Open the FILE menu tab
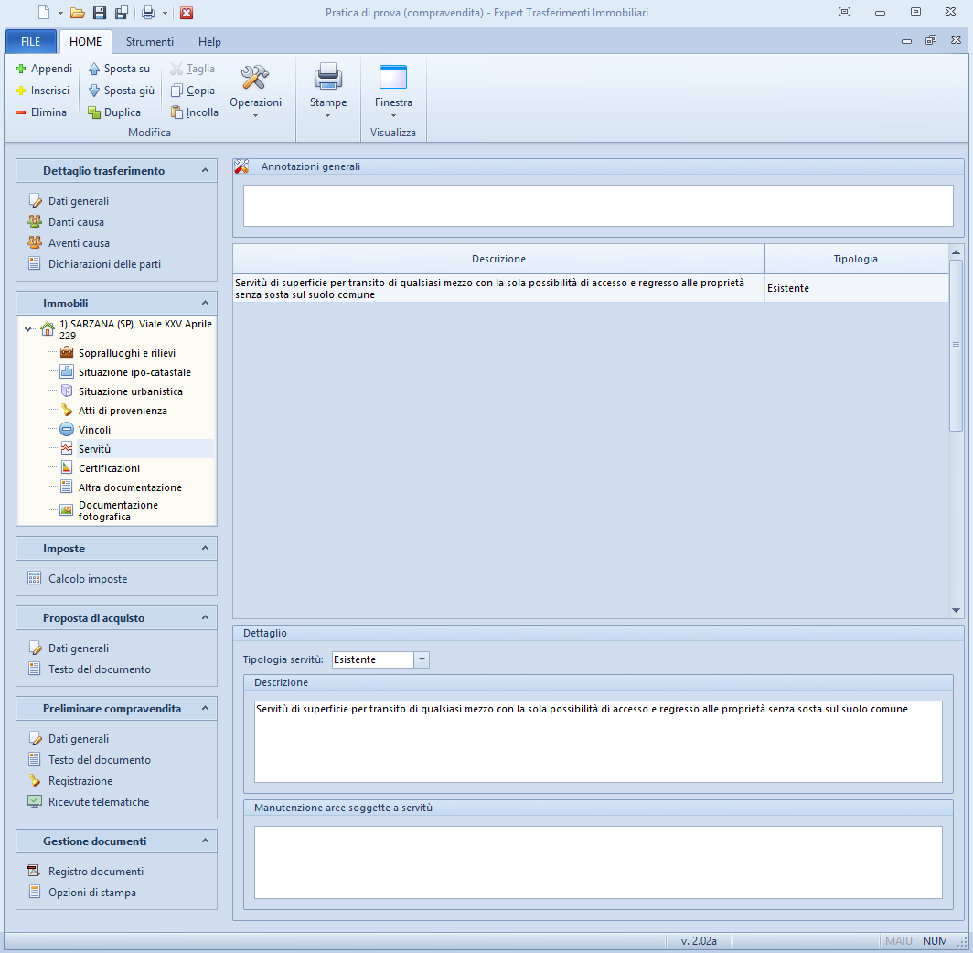This screenshot has height=953, width=973. point(31,42)
